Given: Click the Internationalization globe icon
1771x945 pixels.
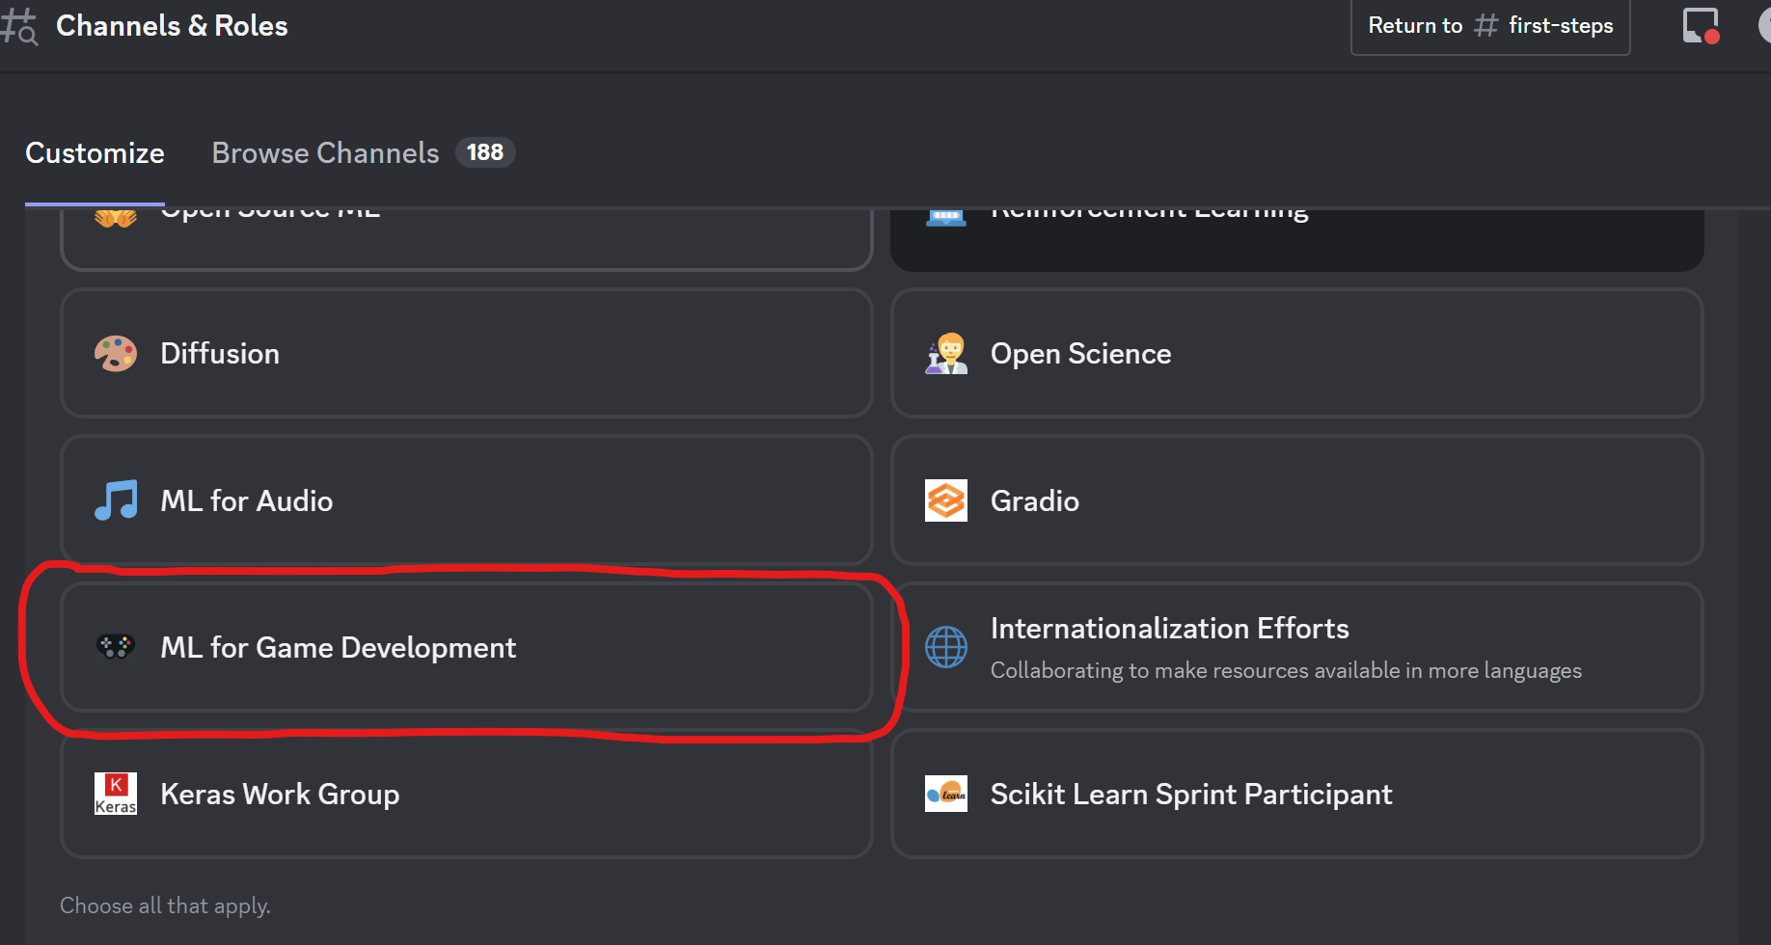Looking at the screenshot, I should 945,647.
